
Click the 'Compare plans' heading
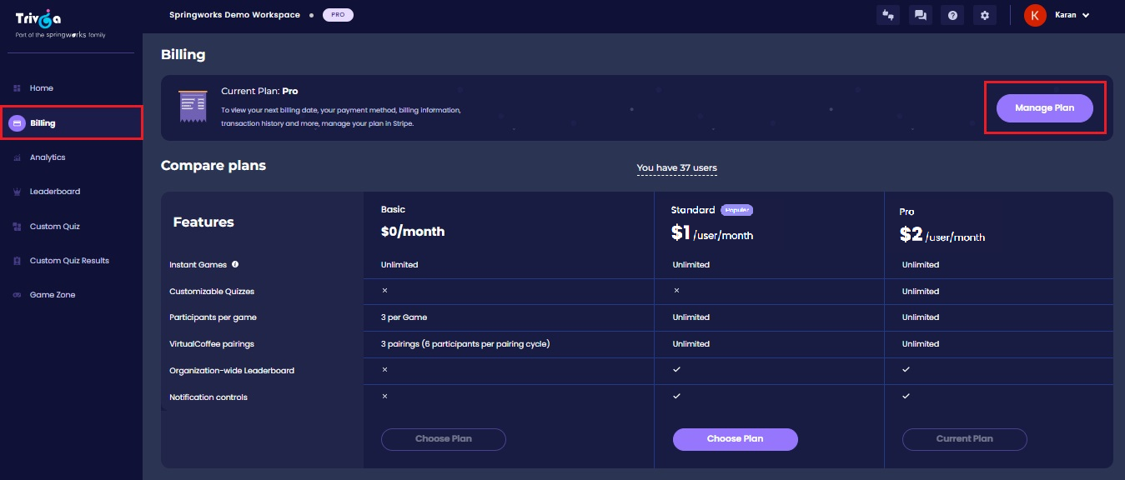pyautogui.click(x=213, y=166)
